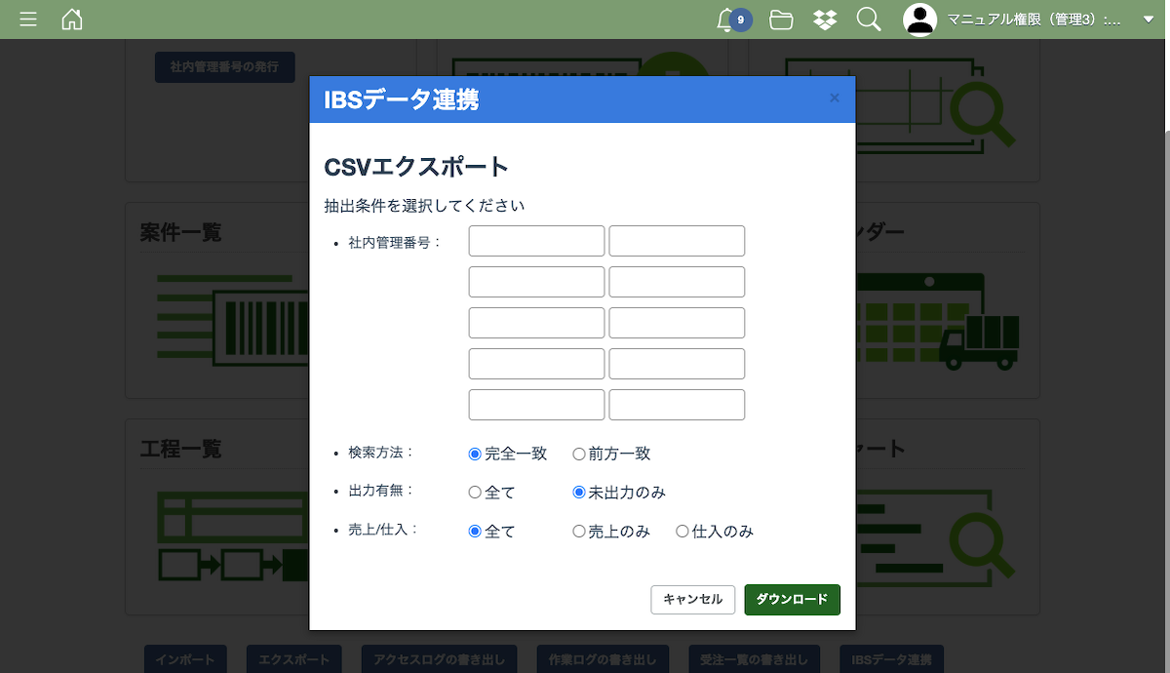The image size is (1170, 673).
Task: Select the 仕入のみ radio option
Action: tap(682, 532)
